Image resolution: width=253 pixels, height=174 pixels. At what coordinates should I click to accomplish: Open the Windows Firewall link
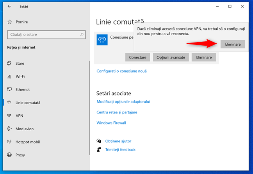[x=111, y=123]
